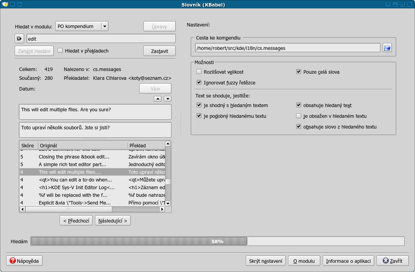Click the '< Předchozí' button
Screen dimensions: 415x272
[x=76, y=221]
